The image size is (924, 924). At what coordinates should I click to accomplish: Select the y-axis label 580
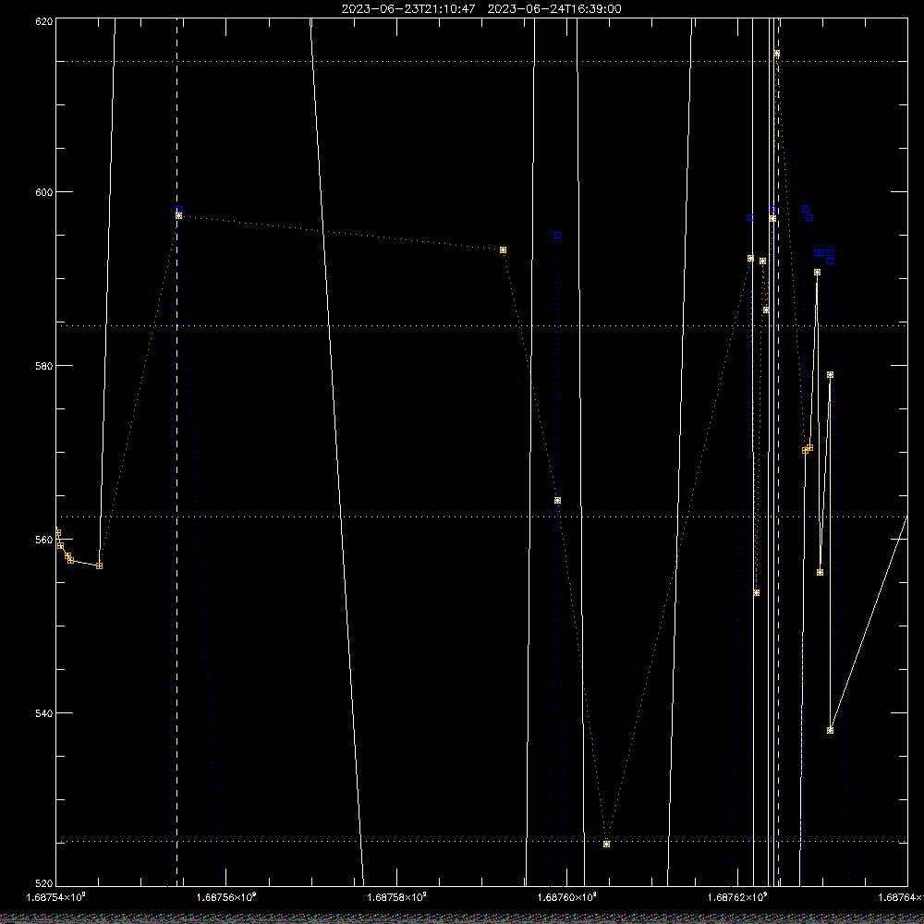pyautogui.click(x=44, y=366)
